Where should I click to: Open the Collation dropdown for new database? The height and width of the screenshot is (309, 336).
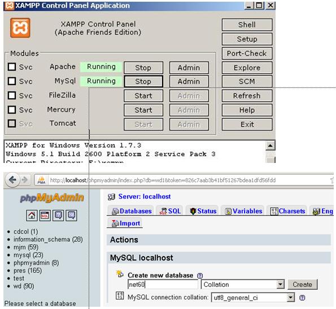pyautogui.click(x=243, y=284)
